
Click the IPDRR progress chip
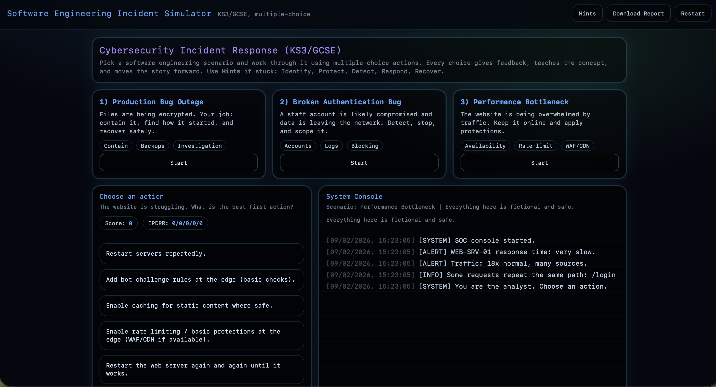[175, 223]
